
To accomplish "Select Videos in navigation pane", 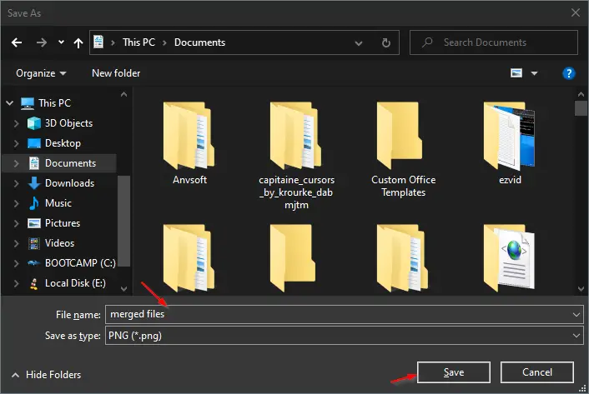I will (59, 243).
